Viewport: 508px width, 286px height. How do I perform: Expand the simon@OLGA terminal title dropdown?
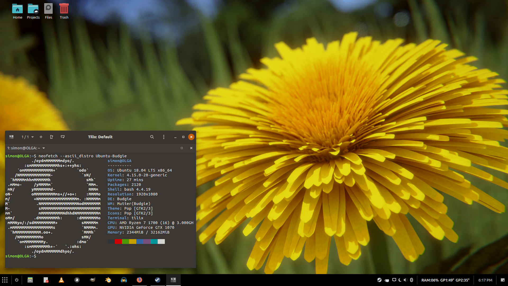click(44, 148)
